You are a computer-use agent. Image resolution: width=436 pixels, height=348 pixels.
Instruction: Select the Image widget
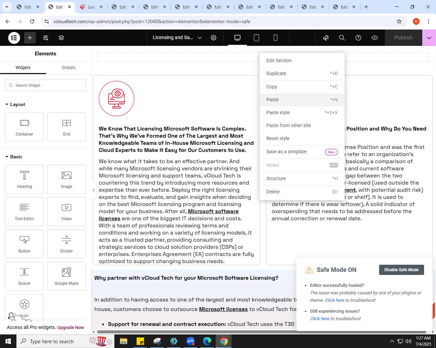[66, 179]
